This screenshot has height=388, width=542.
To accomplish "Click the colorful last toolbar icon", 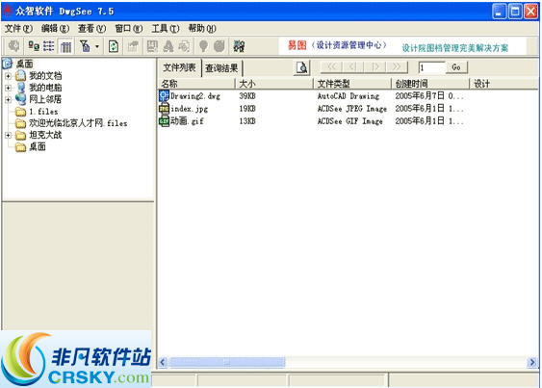I will tap(239, 46).
